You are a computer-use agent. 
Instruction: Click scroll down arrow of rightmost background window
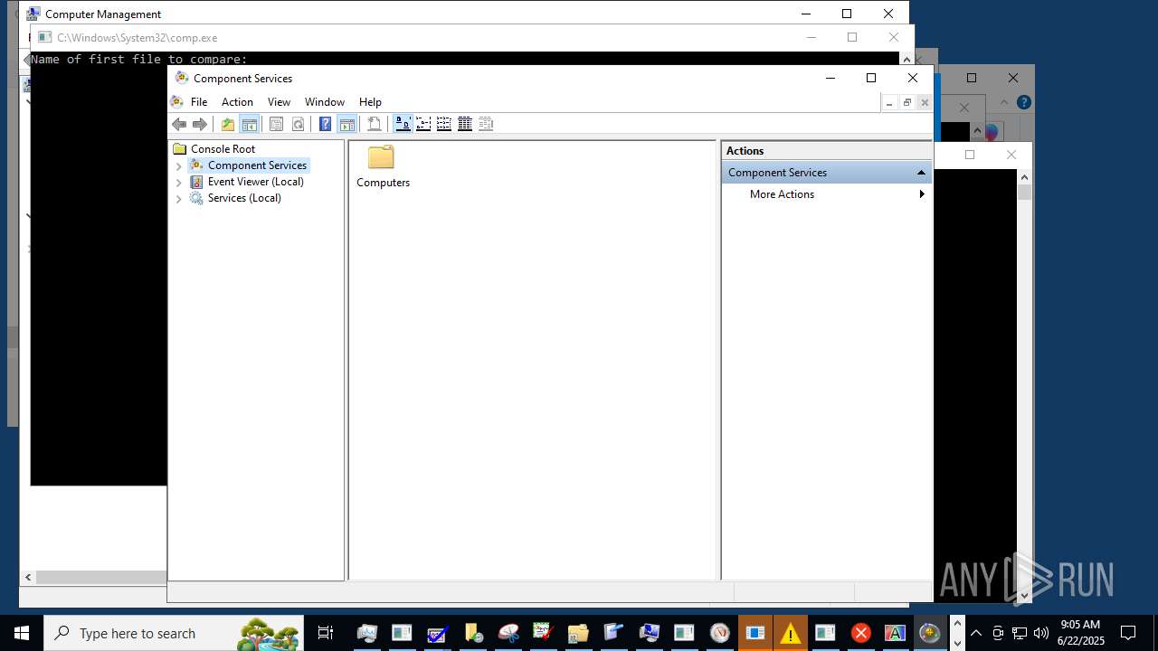[x=1025, y=595]
